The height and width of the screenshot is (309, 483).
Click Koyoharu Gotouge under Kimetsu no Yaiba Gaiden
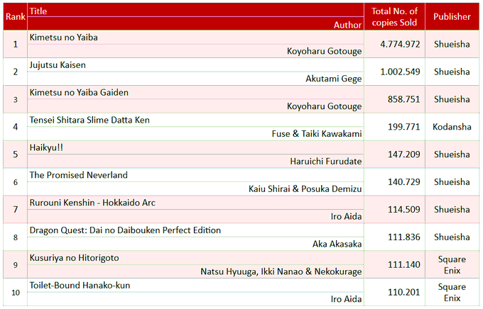point(324,106)
